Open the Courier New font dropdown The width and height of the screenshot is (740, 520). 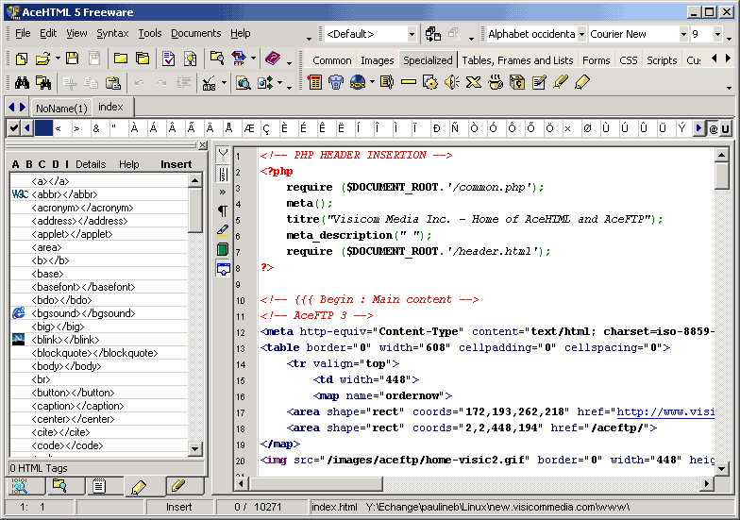click(x=683, y=34)
